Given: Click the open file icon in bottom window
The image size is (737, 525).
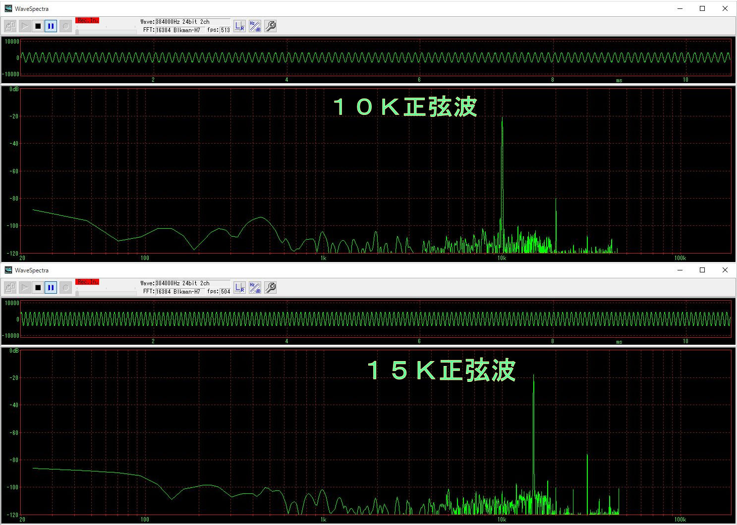Looking at the screenshot, I should click(10, 287).
